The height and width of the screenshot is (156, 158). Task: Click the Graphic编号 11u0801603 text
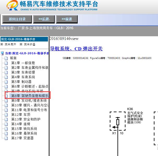tap(137, 58)
